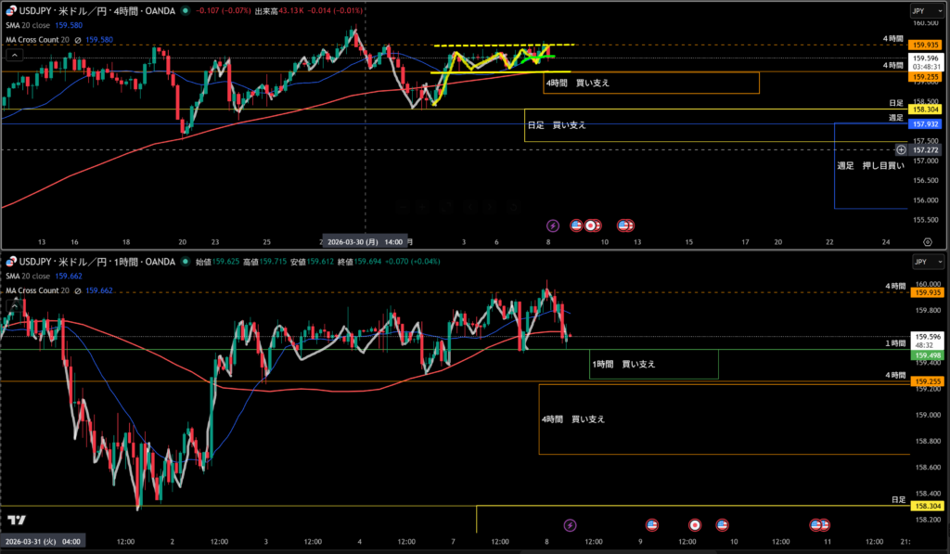Image resolution: width=950 pixels, height=554 pixels.
Task: Open the top chart's time axis settings gear
Action: pyautogui.click(x=927, y=240)
